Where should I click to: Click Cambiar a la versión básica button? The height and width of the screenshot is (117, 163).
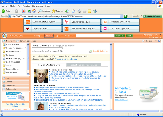(x=16, y=105)
